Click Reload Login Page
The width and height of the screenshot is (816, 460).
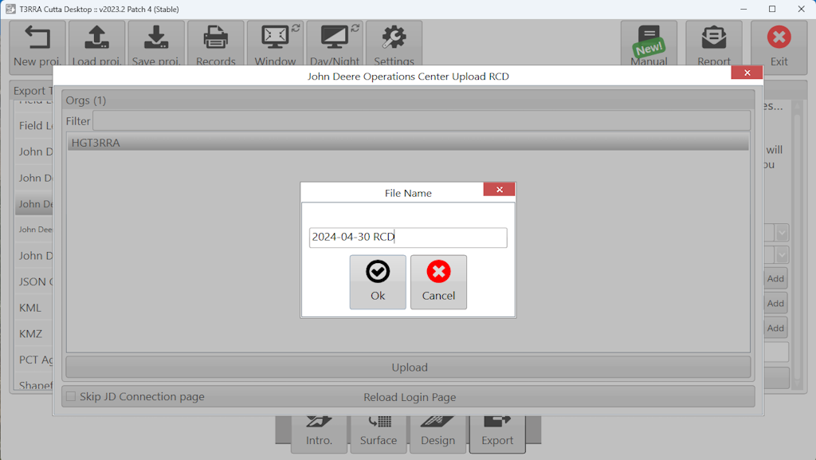tap(410, 397)
